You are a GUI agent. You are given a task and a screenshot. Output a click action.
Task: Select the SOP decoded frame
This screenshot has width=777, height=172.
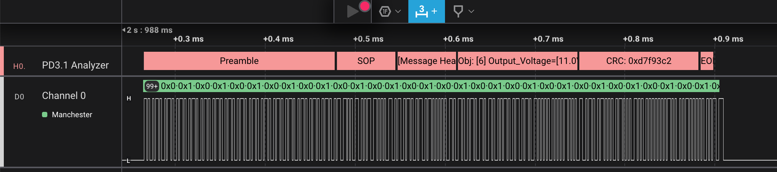366,61
